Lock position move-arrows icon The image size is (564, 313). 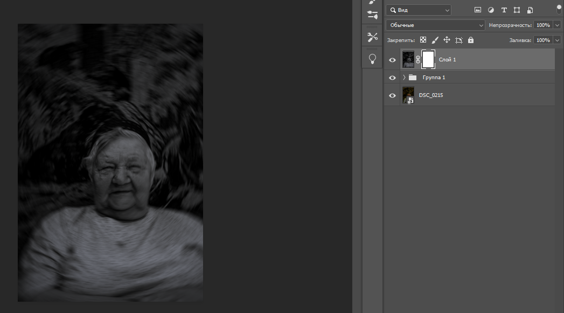[447, 40]
